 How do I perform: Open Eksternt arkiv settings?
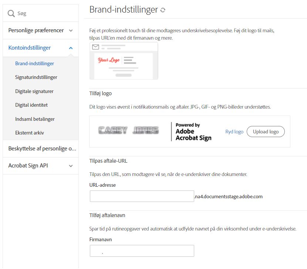(x=30, y=133)
